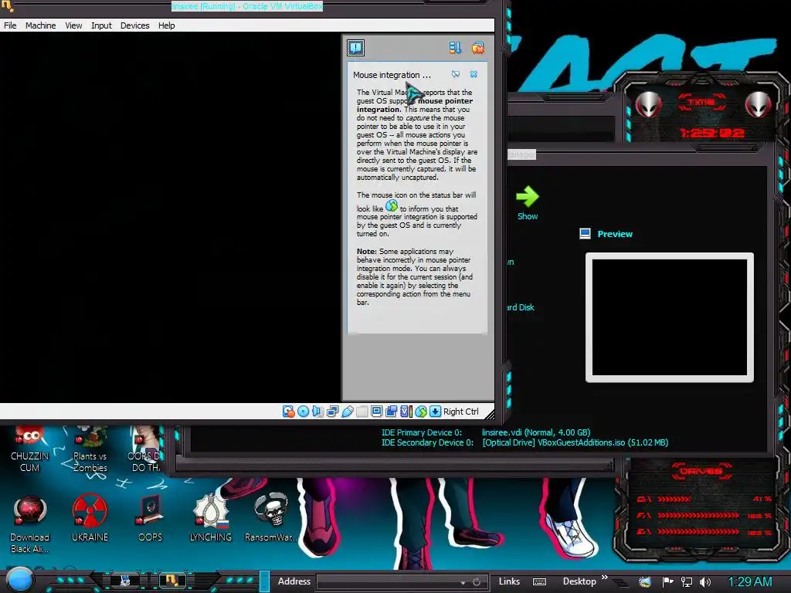Expand the Desktop toolbar chevron
791x593 pixels.
coord(604,578)
